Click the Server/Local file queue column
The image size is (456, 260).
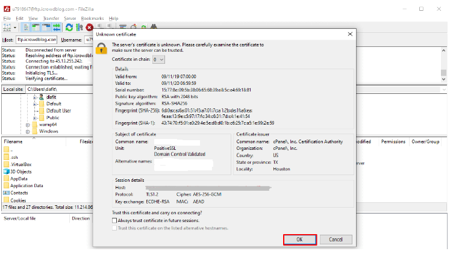click(36, 218)
